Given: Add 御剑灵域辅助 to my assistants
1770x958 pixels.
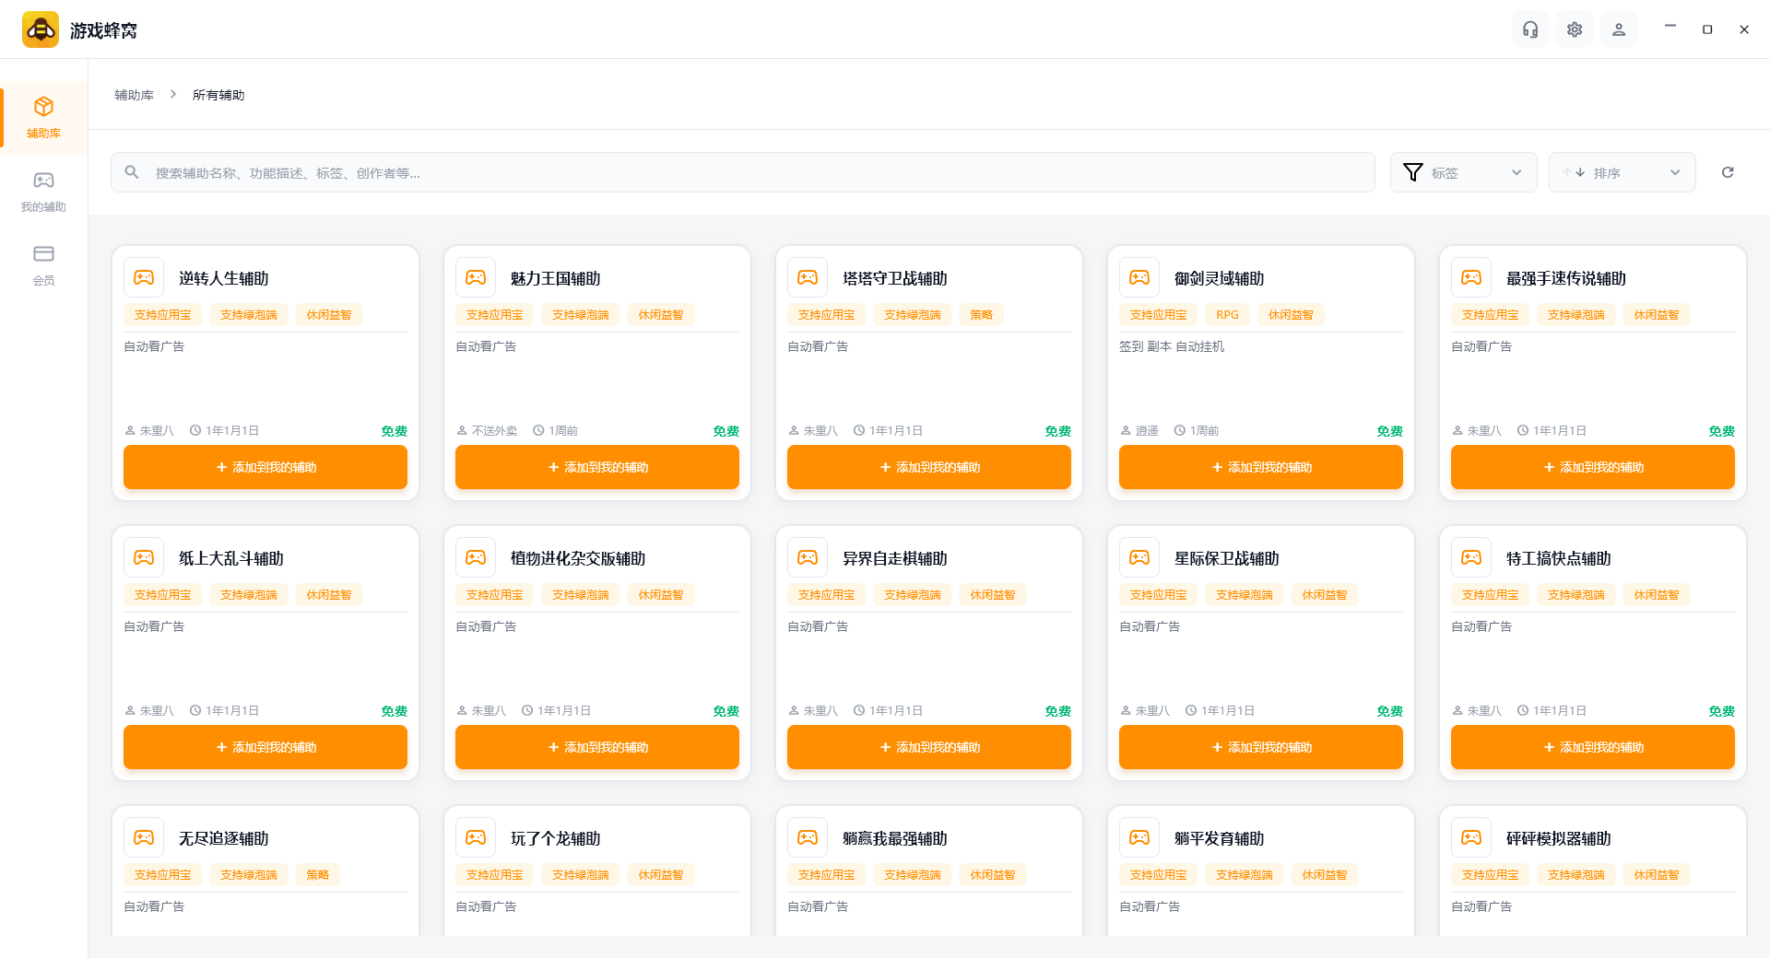Looking at the screenshot, I should (x=1261, y=467).
